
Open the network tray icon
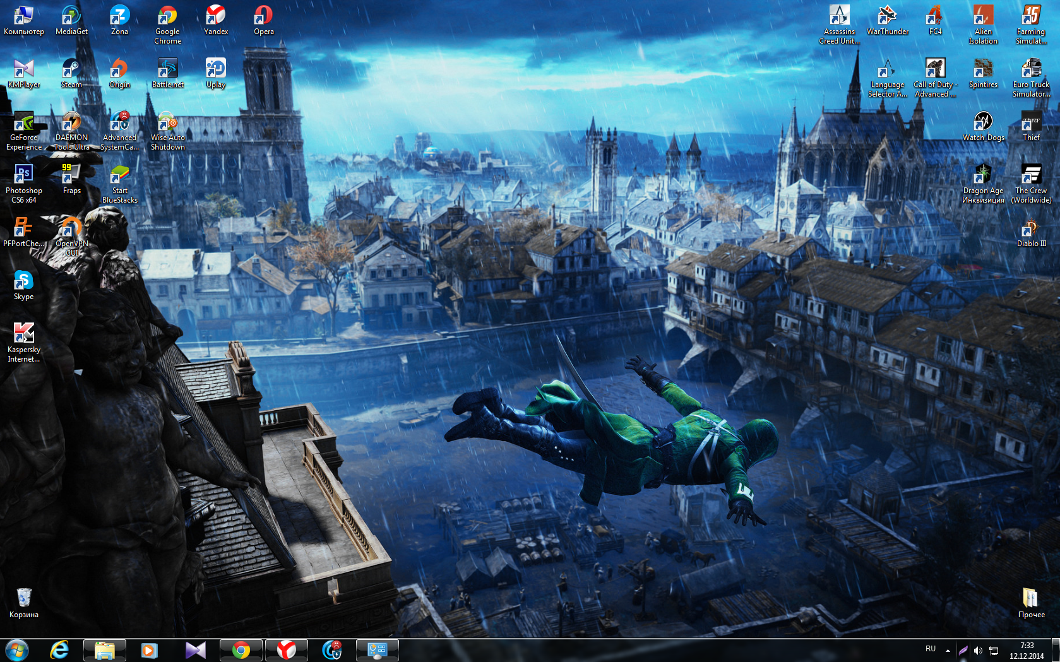(x=993, y=651)
